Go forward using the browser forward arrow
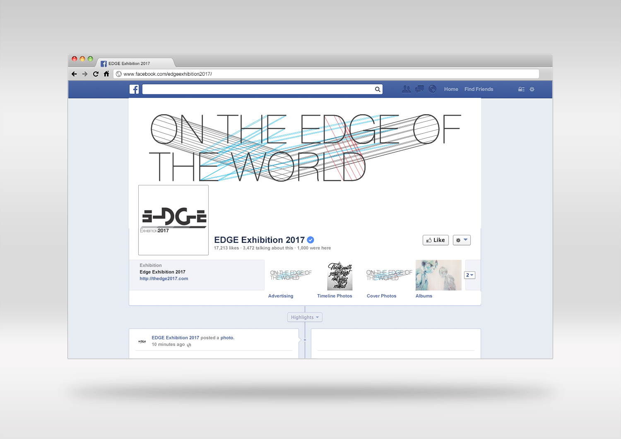The width and height of the screenshot is (621, 439). tap(85, 74)
